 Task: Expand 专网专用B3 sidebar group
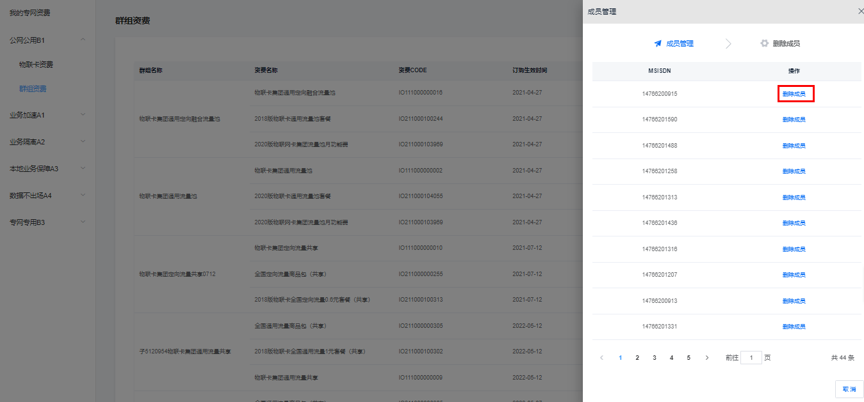pyautogui.click(x=83, y=222)
